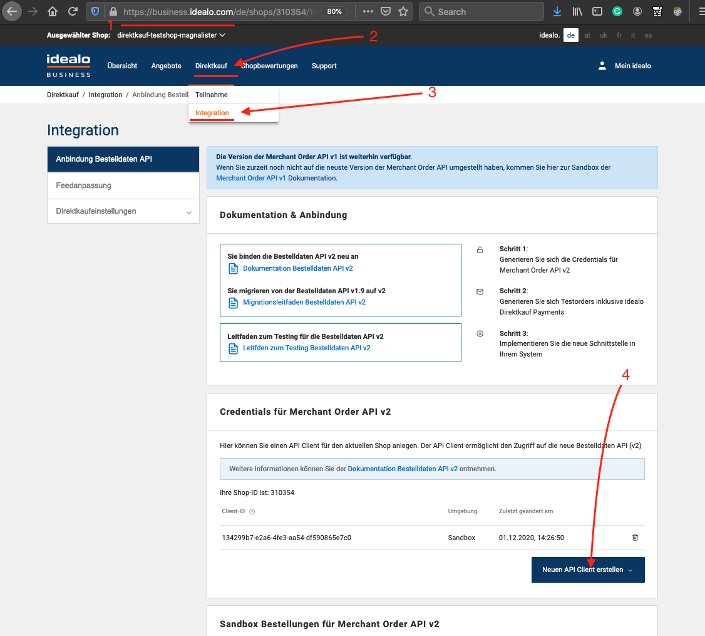Go back with the browser back arrow
The width and height of the screenshot is (705, 636).
pos(12,12)
